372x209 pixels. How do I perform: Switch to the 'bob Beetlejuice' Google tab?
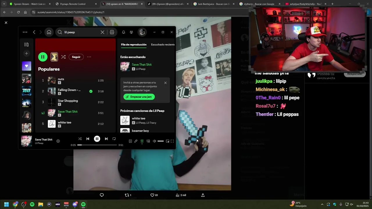tap(214, 4)
